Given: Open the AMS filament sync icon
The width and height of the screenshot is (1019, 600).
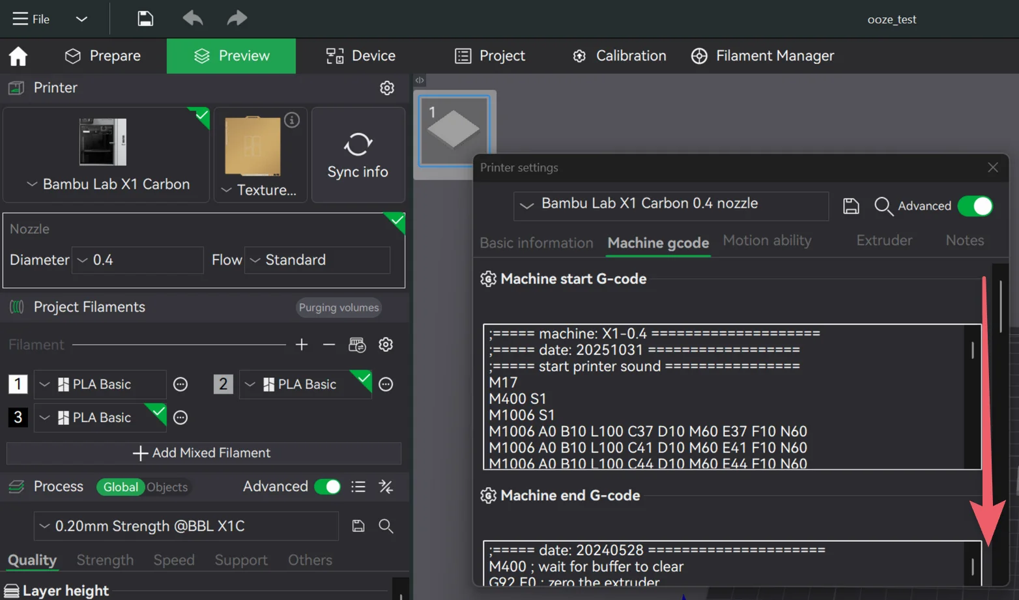Looking at the screenshot, I should (x=357, y=345).
